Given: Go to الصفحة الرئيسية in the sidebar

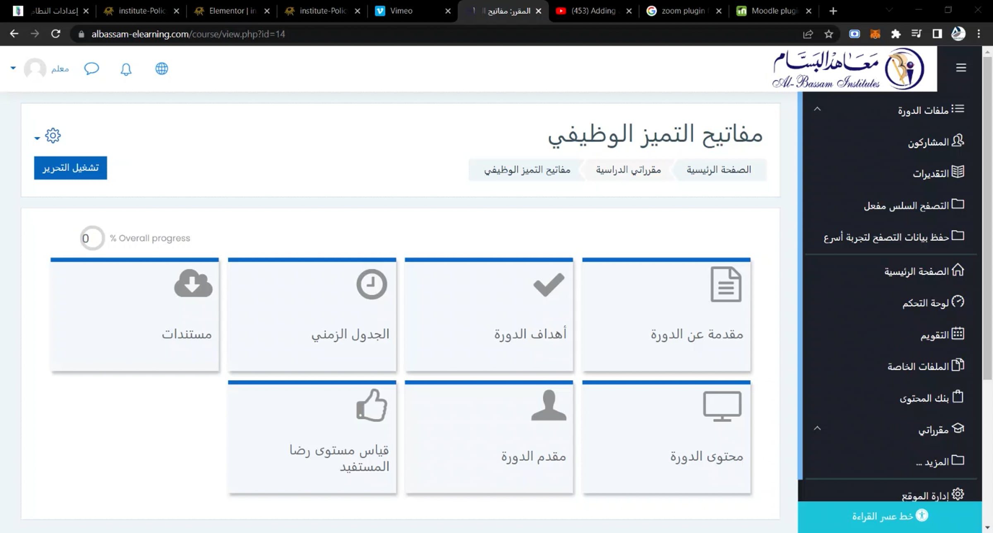Looking at the screenshot, I should tap(924, 271).
